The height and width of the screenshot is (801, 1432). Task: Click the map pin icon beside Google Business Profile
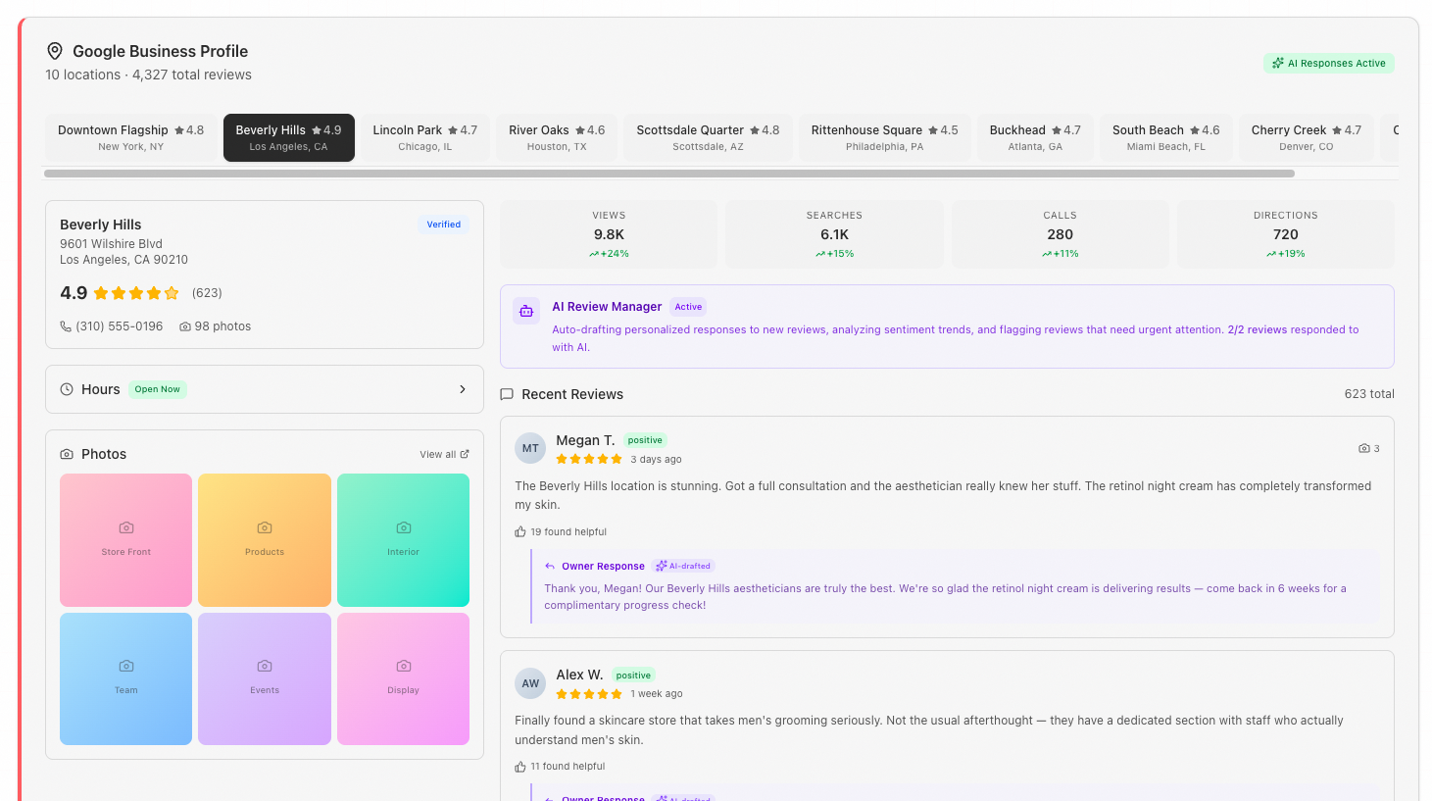click(x=55, y=51)
